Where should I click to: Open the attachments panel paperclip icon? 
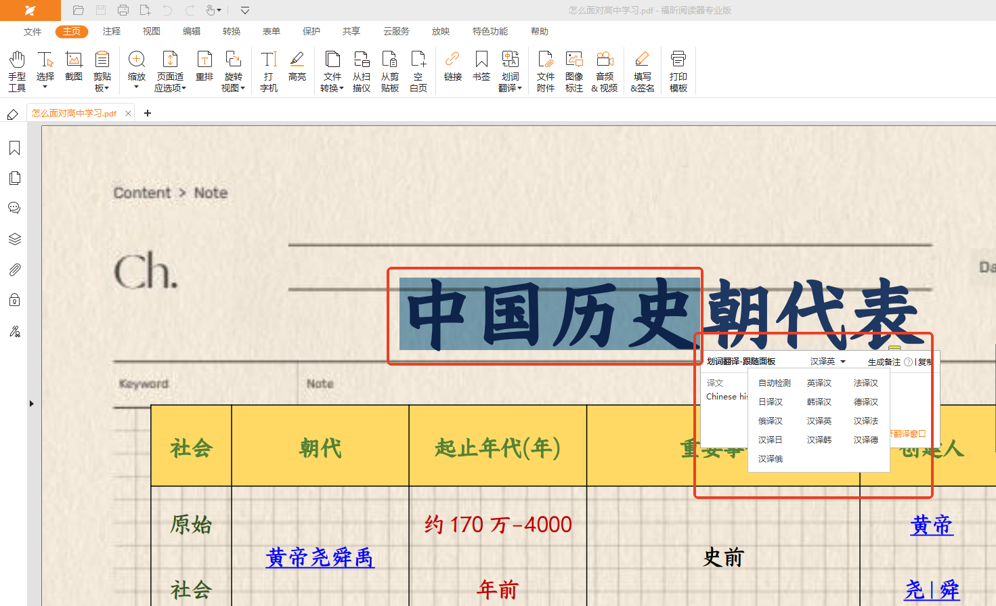click(x=14, y=269)
